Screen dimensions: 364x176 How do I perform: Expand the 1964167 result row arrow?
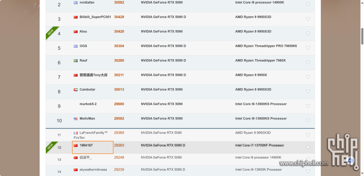pos(308,147)
